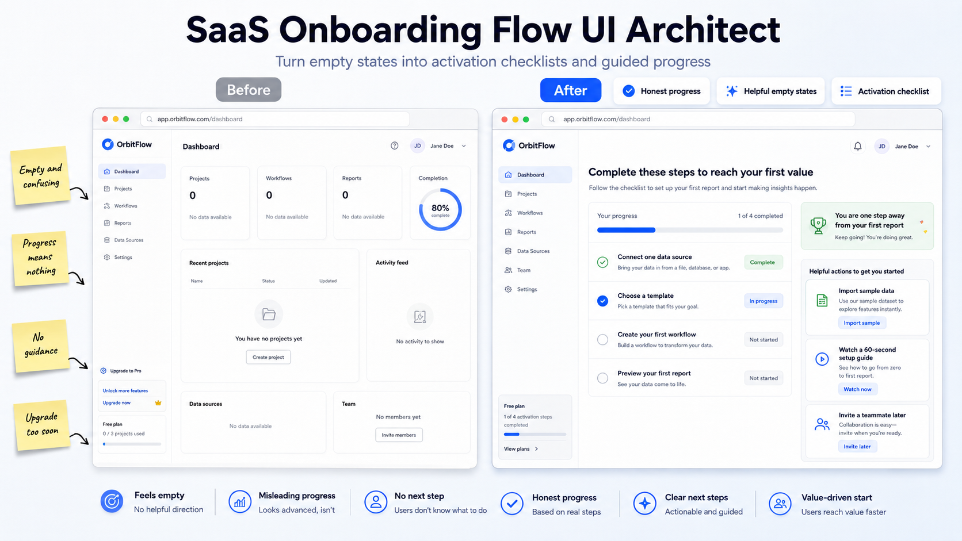Click the In progress status badge
The image size is (962, 541).
pos(763,301)
